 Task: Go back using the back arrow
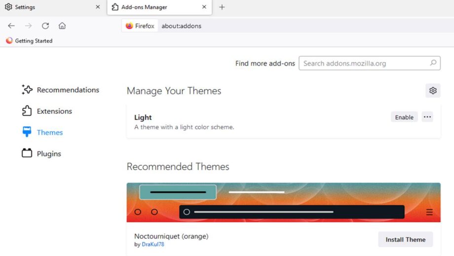coord(11,26)
